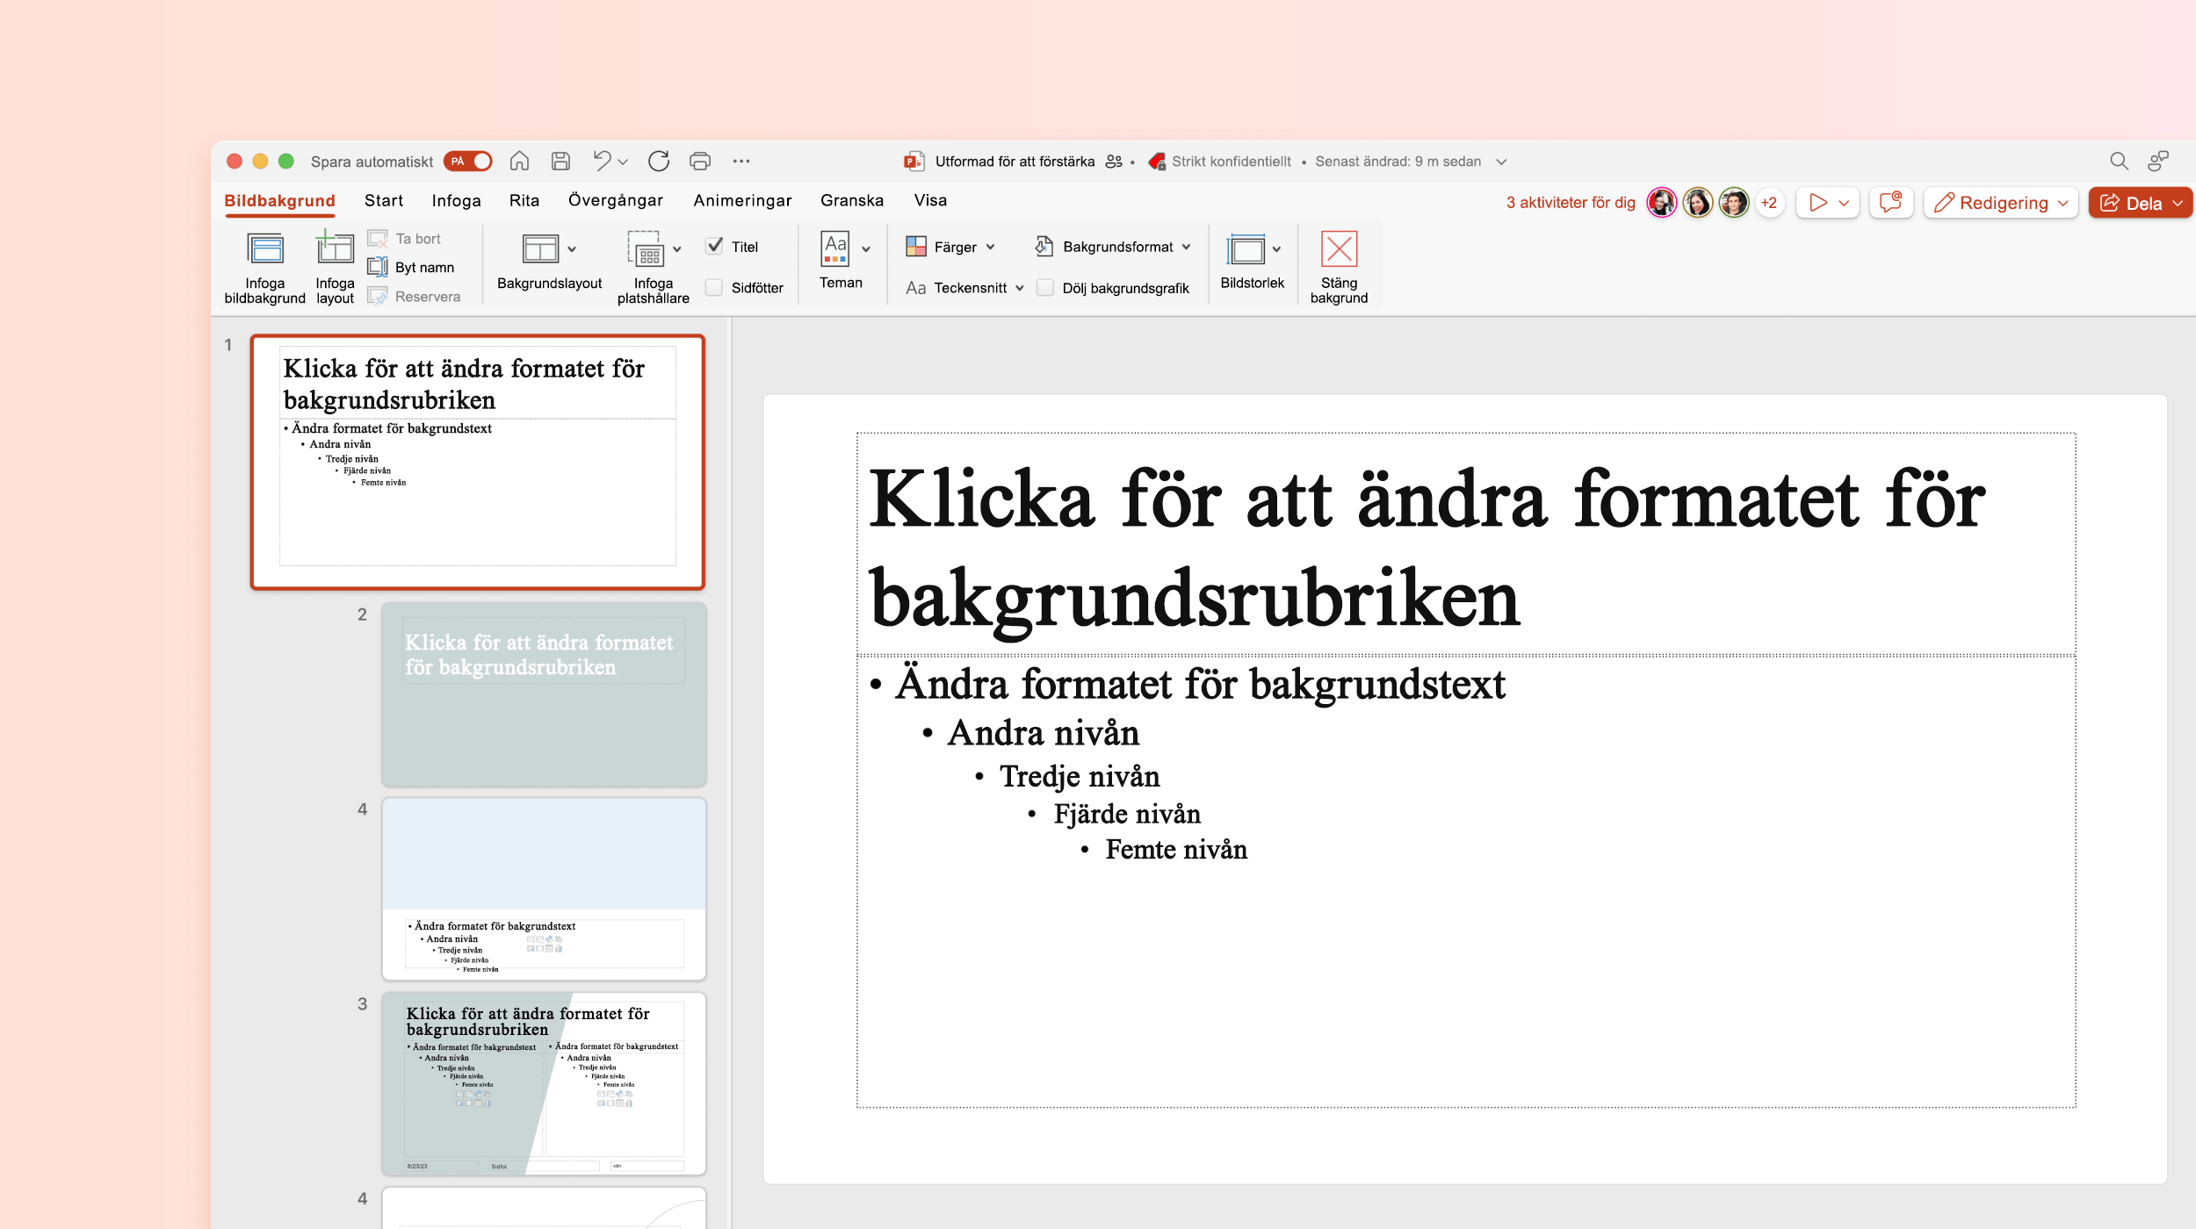Open the Övergångar tab
The width and height of the screenshot is (2196, 1229).
[x=616, y=200]
